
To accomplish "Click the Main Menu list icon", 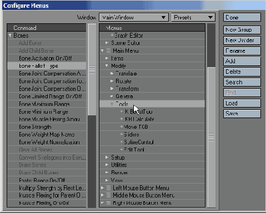I will pyautogui.click(x=108, y=50).
